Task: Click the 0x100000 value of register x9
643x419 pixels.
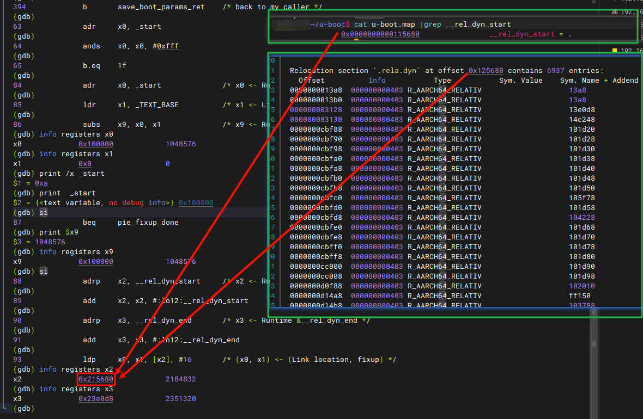Action: pyautogui.click(x=96, y=262)
